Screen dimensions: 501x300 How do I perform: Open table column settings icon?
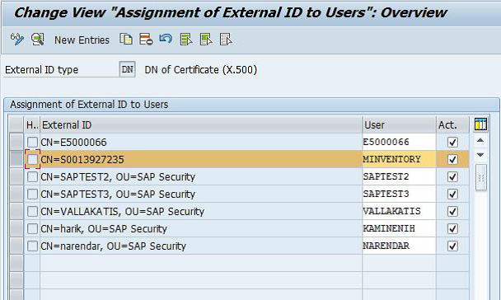[x=480, y=124]
